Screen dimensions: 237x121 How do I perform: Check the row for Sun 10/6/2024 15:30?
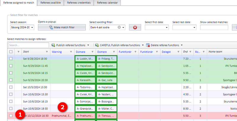11,94
